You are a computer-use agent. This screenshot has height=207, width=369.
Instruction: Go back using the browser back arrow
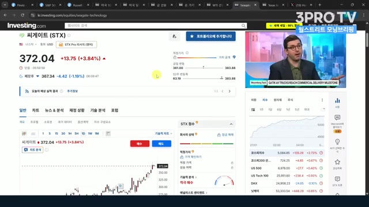(5, 16)
